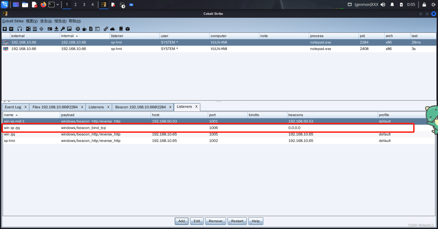
Task: Switch to workspace 2
Action: click(x=75, y=5)
